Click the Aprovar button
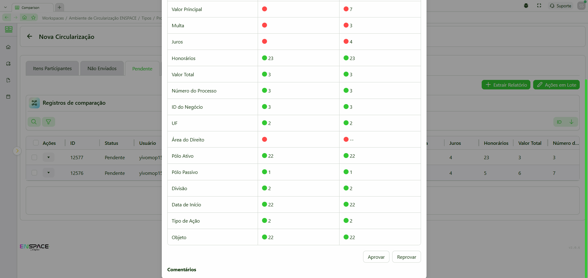This screenshot has width=588, height=278. click(376, 257)
